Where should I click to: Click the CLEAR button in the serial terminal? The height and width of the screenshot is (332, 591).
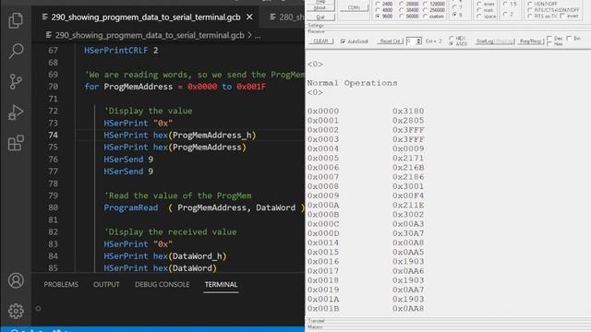320,41
